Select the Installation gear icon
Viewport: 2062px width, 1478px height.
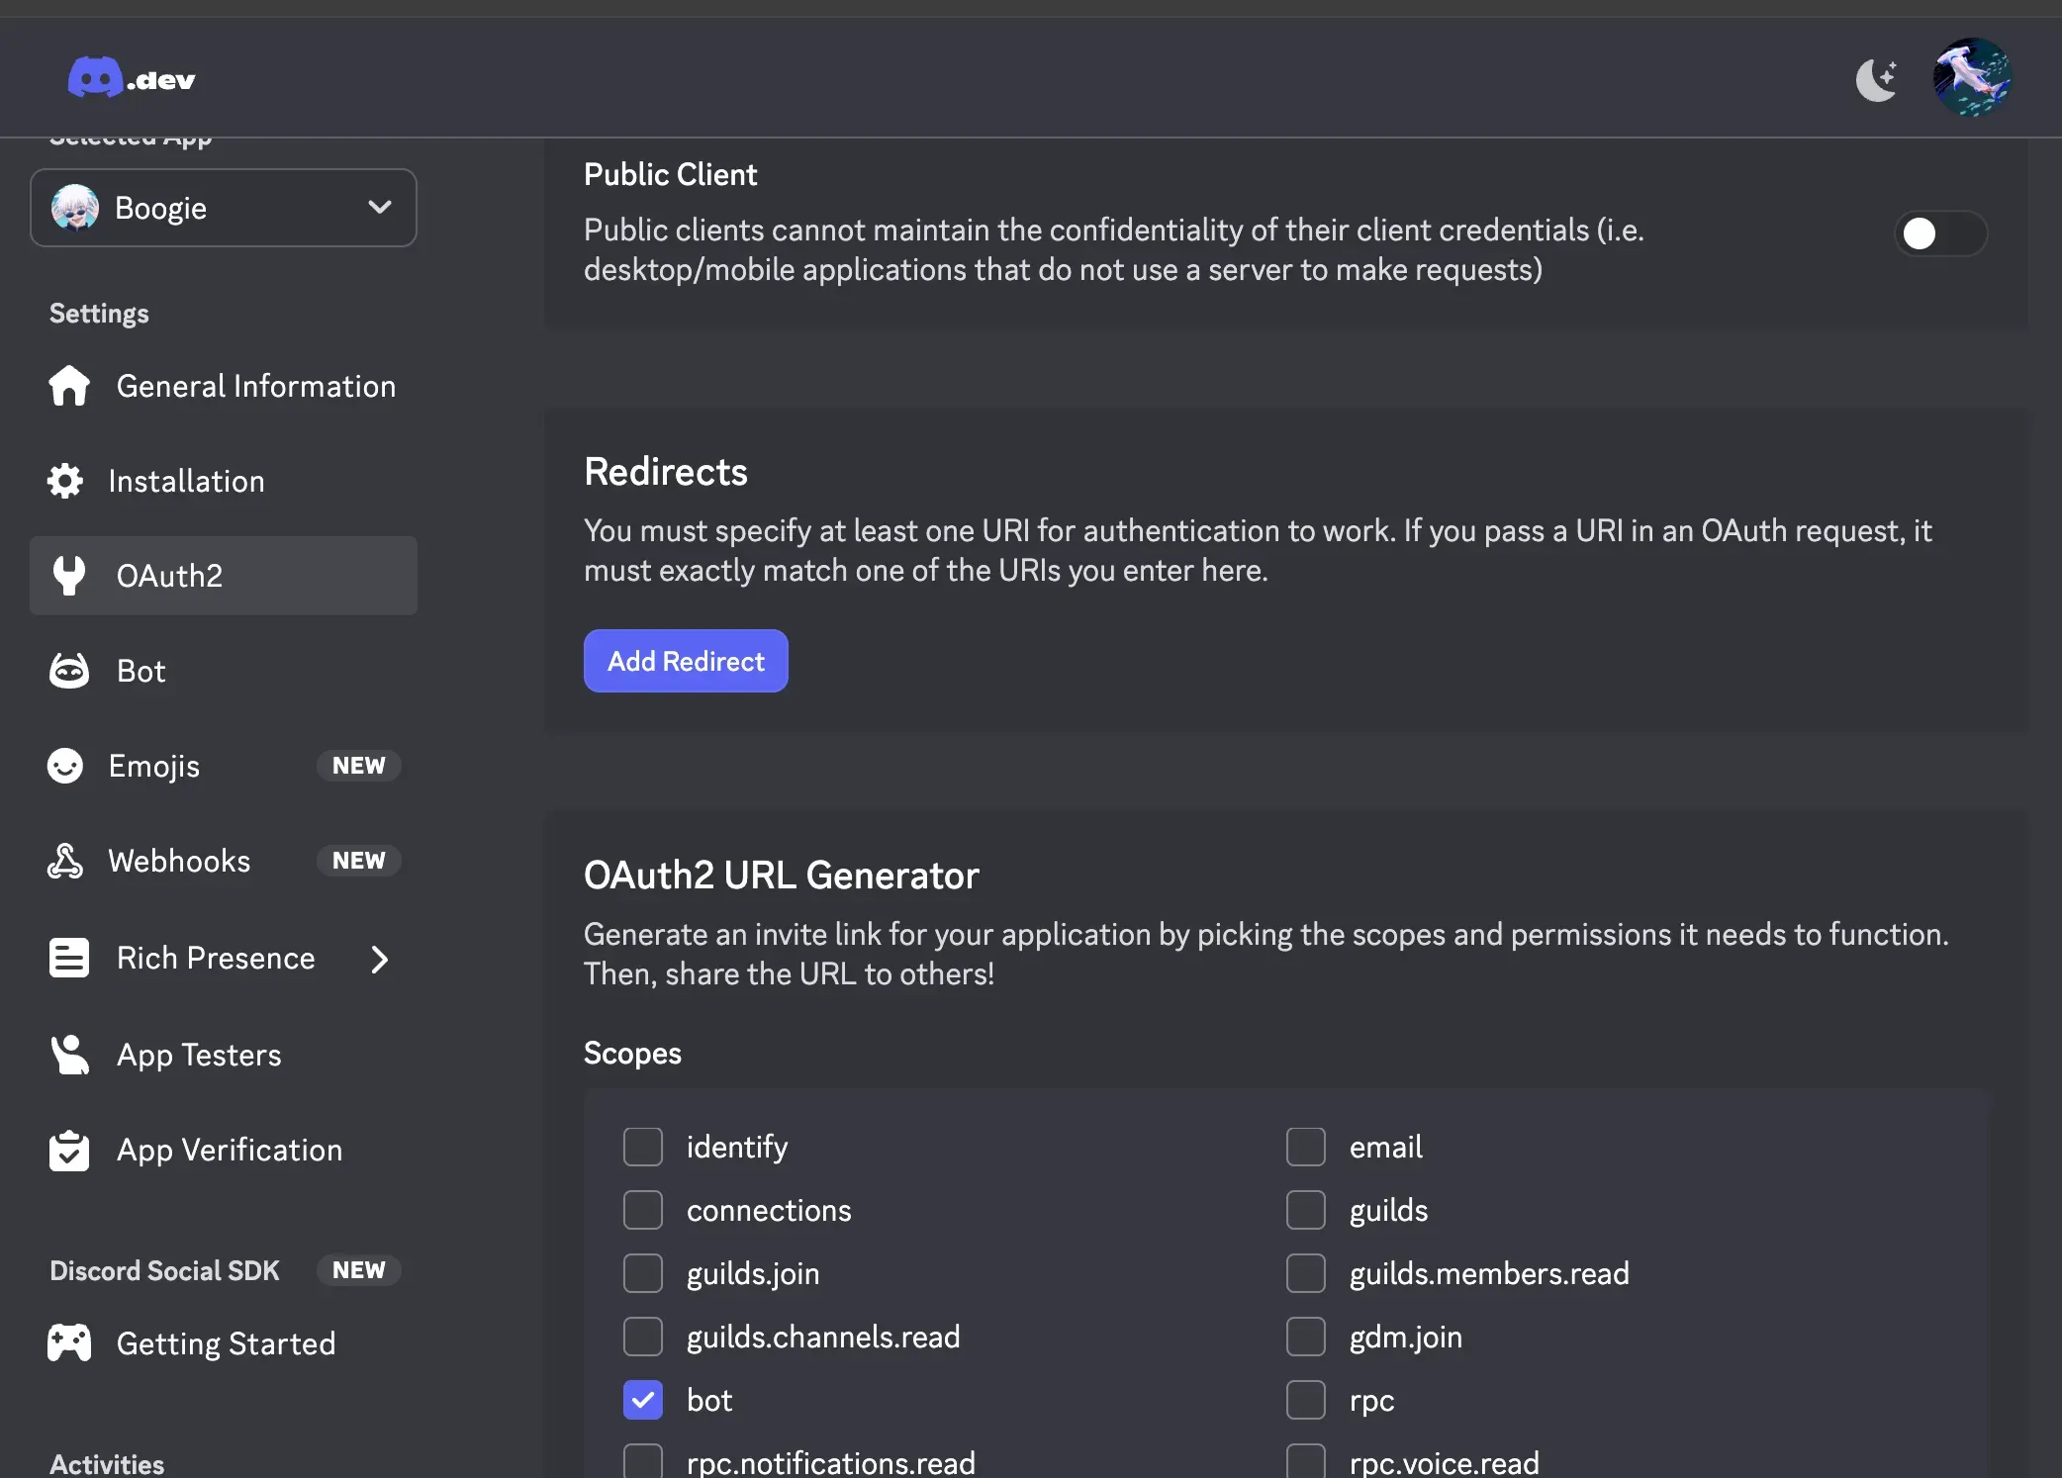click(66, 481)
